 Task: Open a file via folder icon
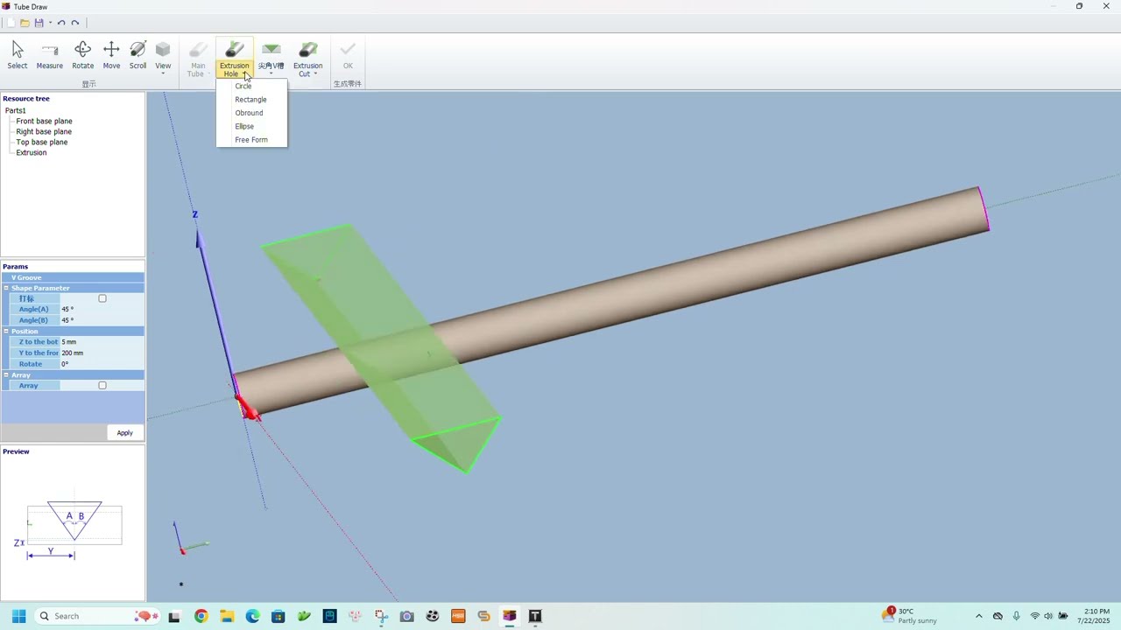point(25,23)
